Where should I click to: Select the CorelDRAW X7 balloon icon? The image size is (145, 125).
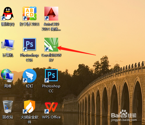click(51, 45)
